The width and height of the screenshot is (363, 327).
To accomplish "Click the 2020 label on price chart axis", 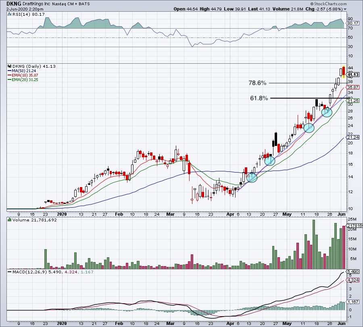I will 62,214.
